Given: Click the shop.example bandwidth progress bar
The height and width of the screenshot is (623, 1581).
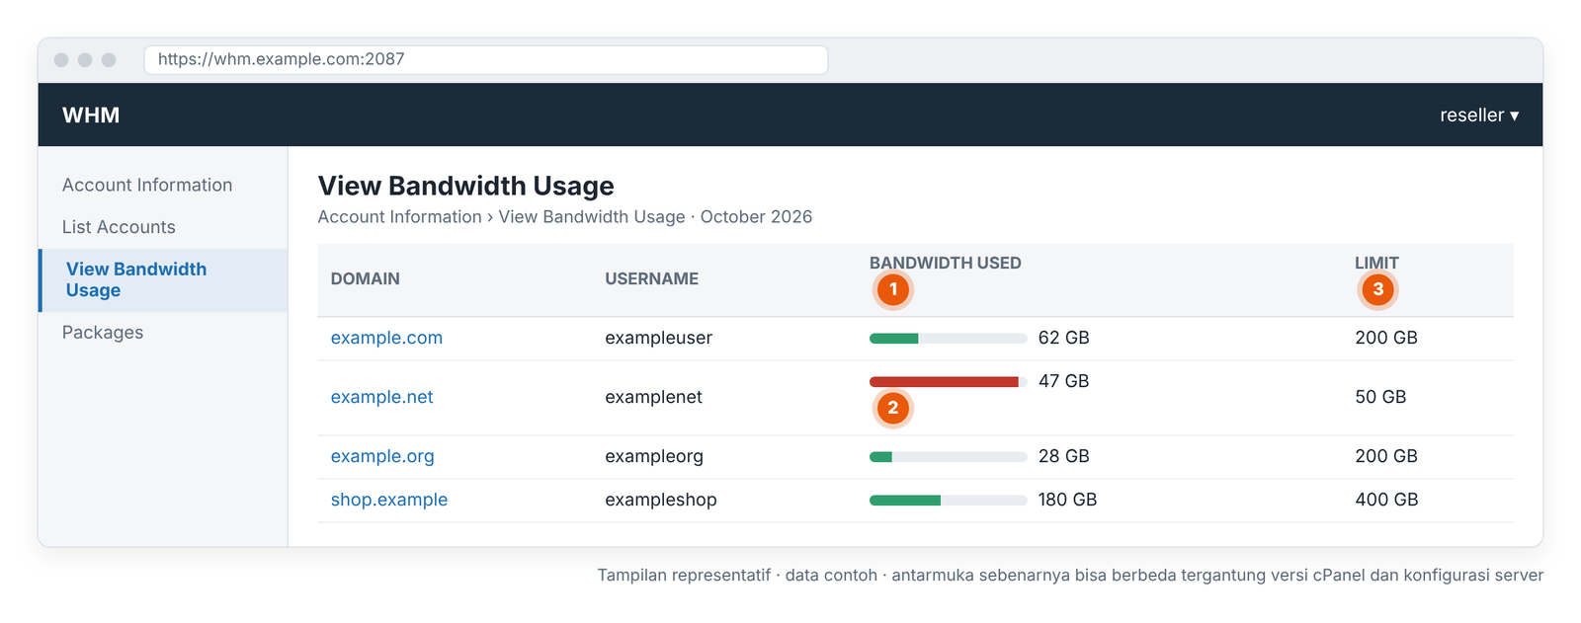Looking at the screenshot, I should (949, 501).
